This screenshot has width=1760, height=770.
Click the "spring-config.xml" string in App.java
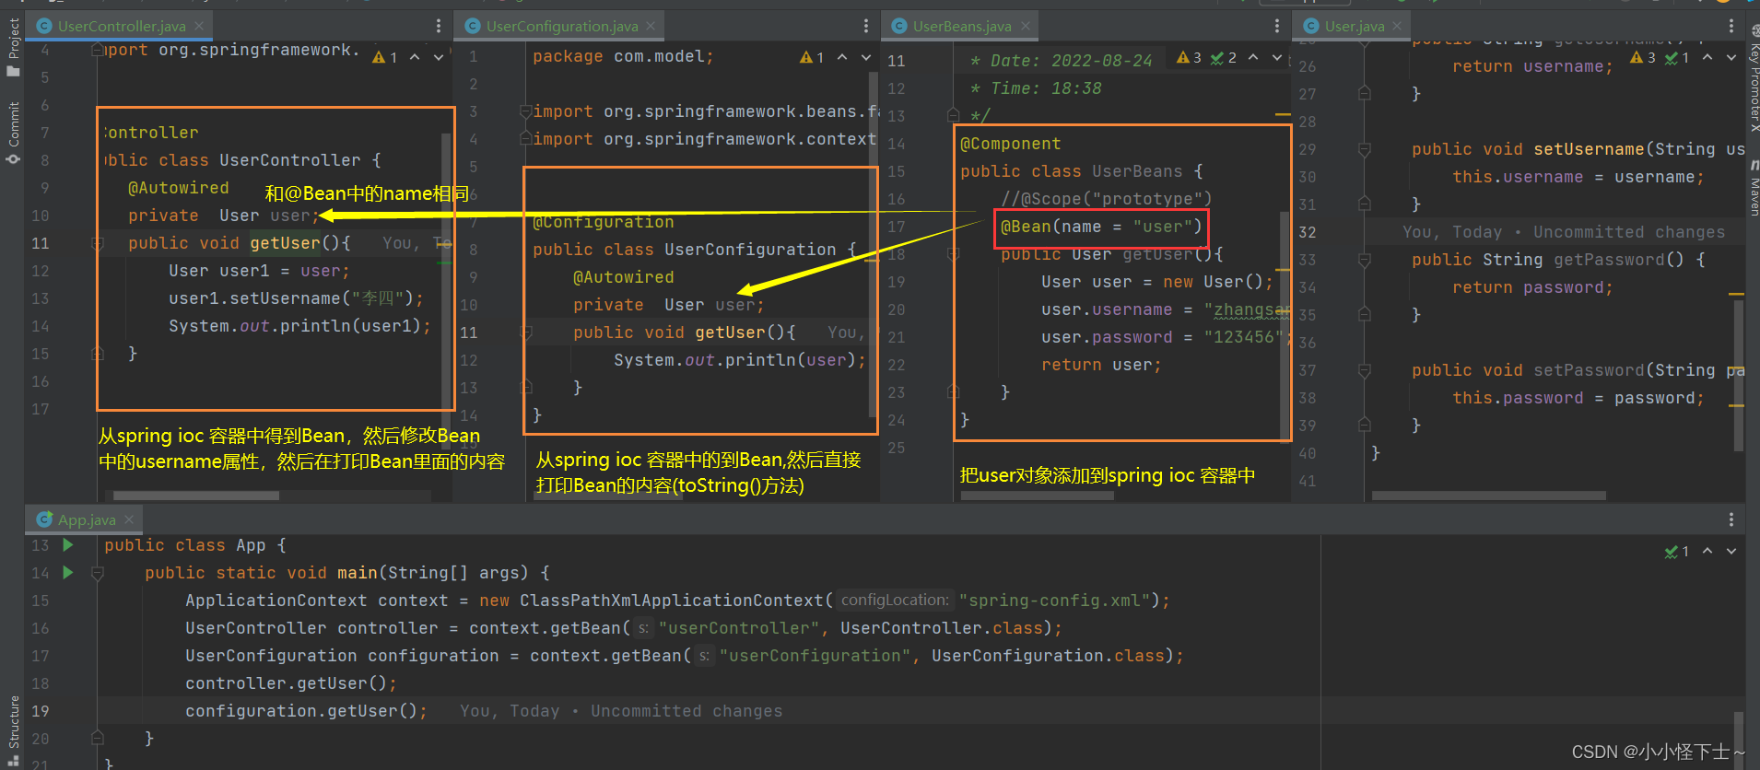click(x=1054, y=601)
